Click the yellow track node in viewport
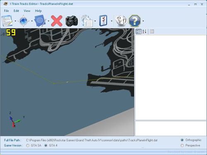The height and width of the screenshot is (155, 207). (x=54, y=83)
